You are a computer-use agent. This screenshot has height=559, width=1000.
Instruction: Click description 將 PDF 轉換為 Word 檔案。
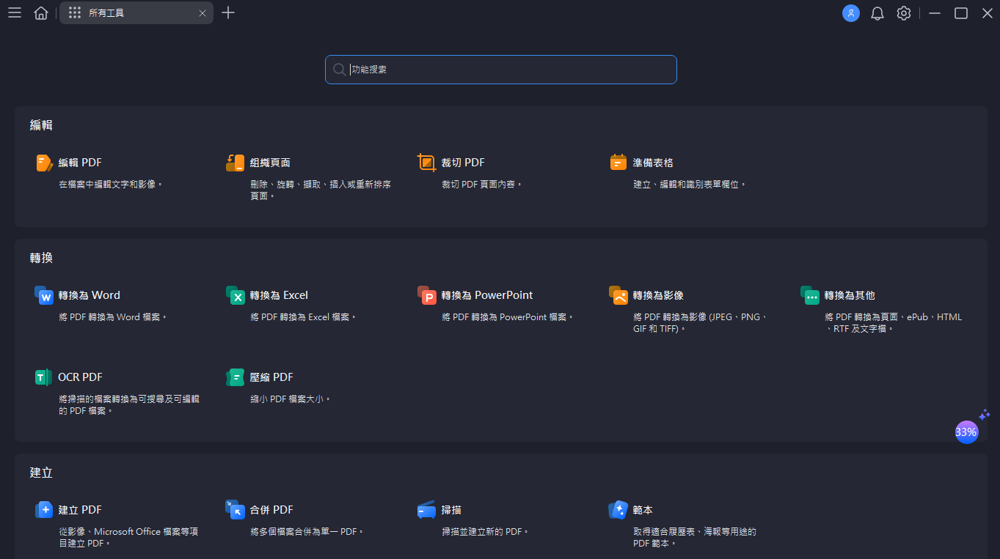coord(114,317)
